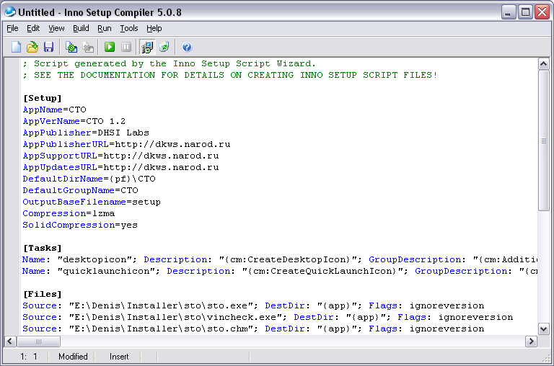Click the horizontal scrollbar thumb
The image size is (554, 366).
click(x=38, y=342)
